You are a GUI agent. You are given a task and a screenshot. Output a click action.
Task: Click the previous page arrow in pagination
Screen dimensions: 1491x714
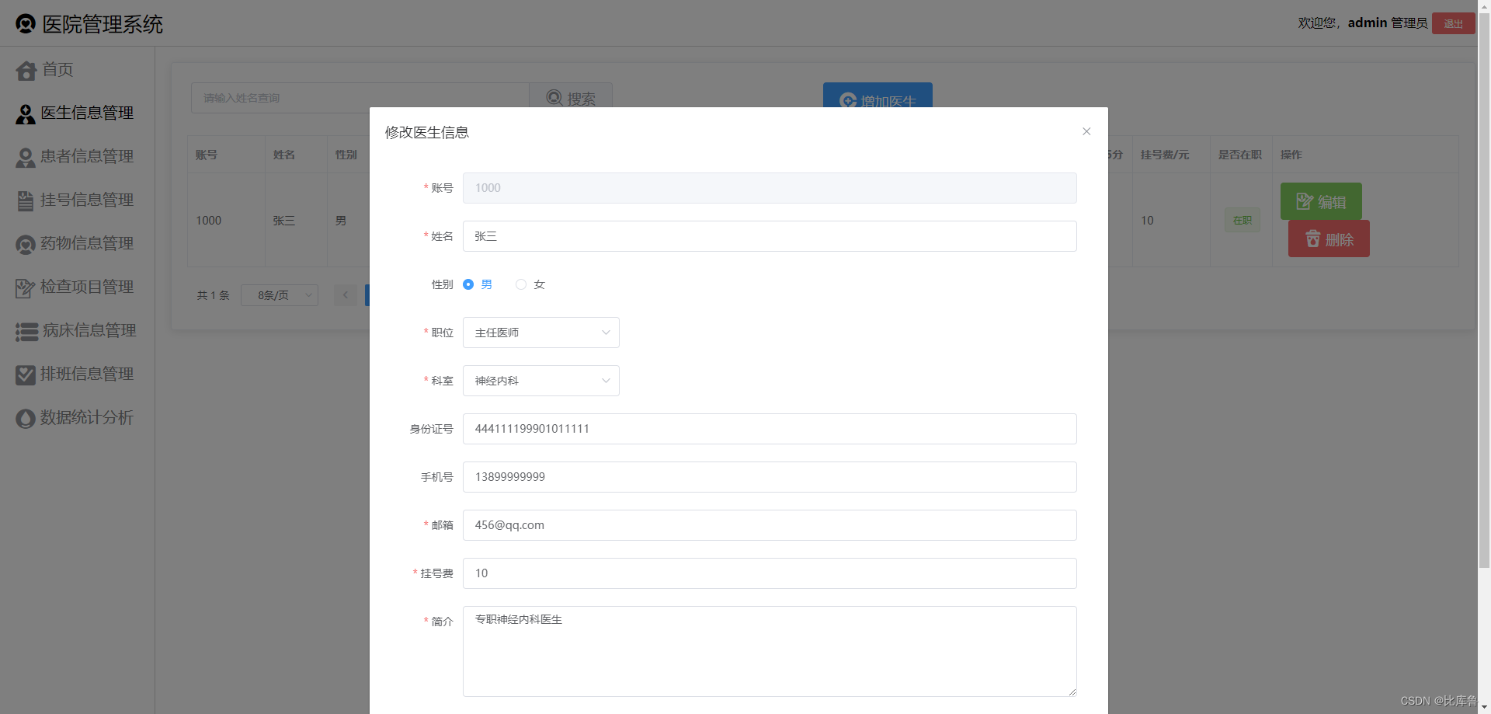346,295
